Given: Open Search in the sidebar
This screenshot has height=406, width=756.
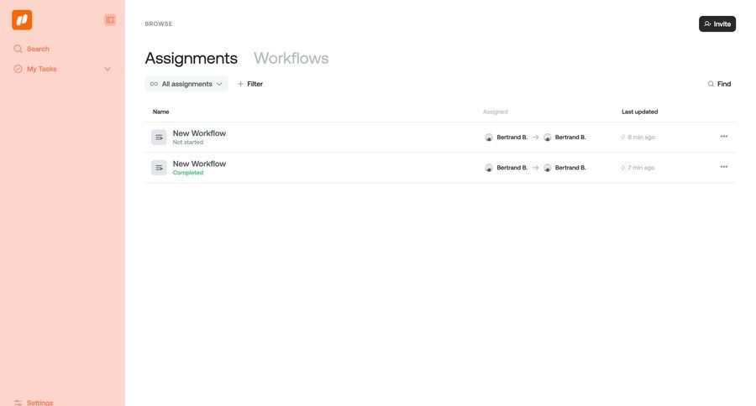Looking at the screenshot, I should (x=31, y=49).
